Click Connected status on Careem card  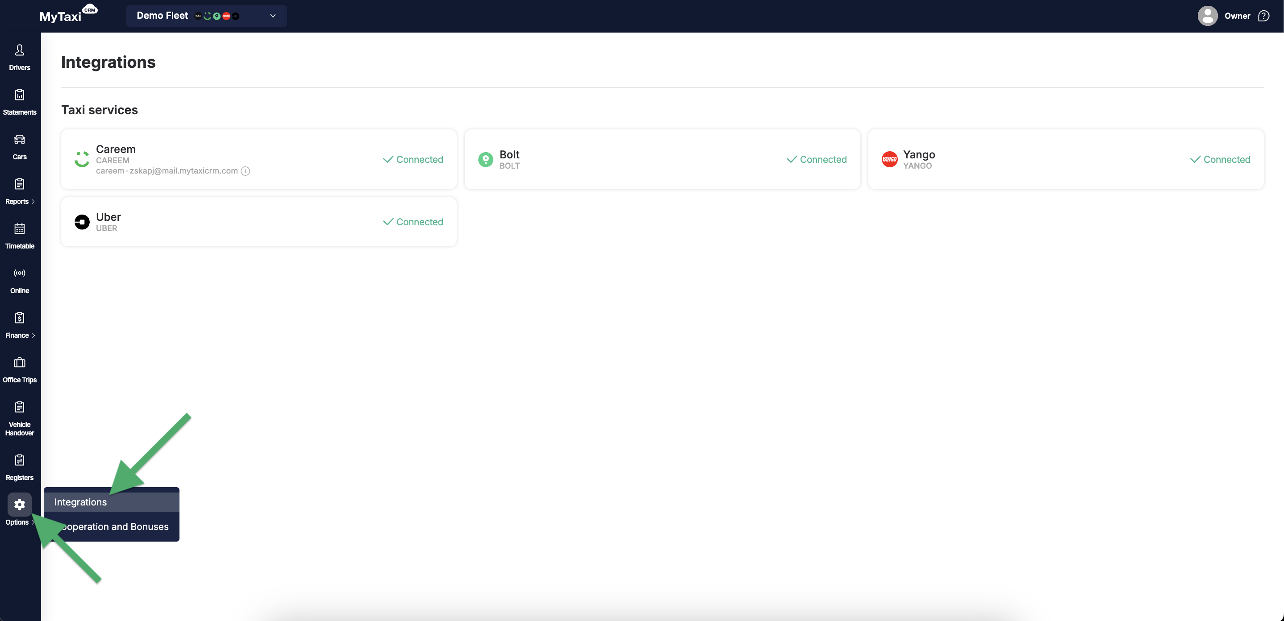[413, 159]
